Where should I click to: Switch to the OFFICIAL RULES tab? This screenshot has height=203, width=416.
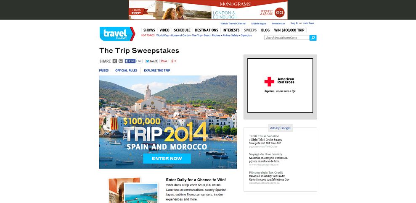pyautogui.click(x=126, y=70)
